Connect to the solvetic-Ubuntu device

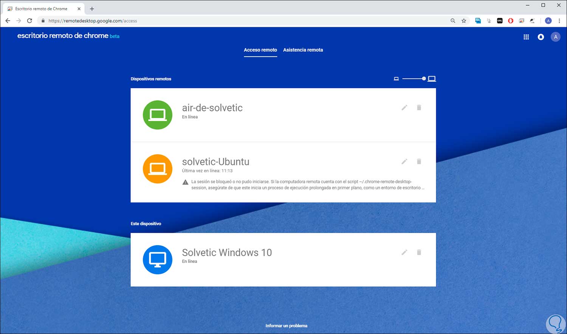click(283, 172)
